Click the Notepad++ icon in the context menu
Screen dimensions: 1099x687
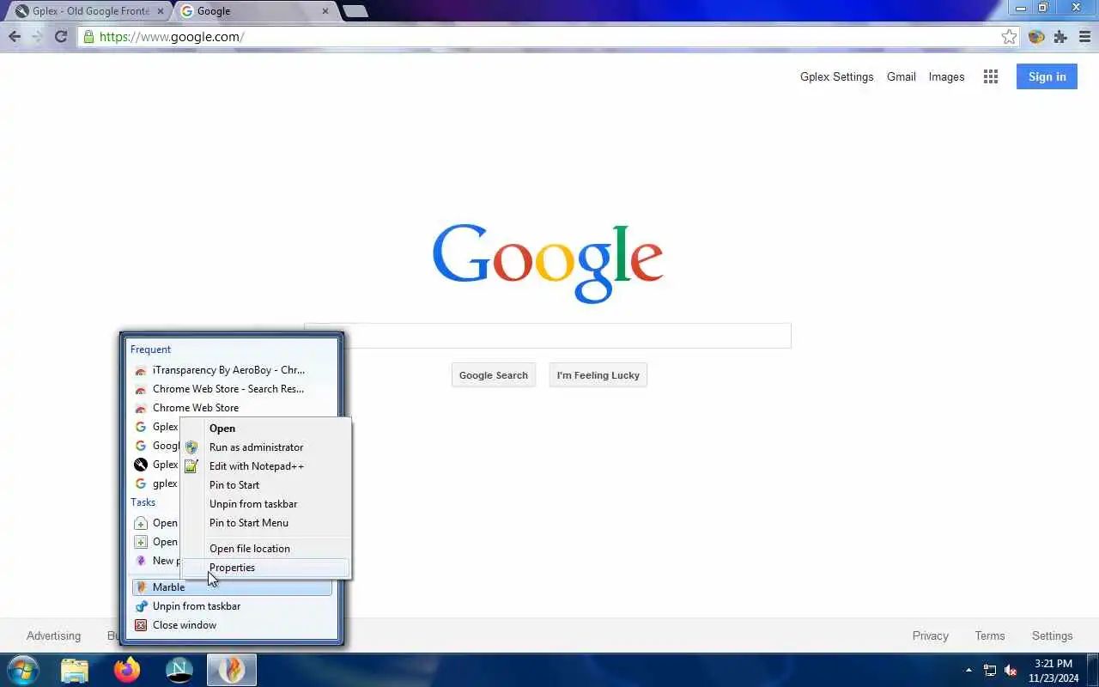coord(191,466)
